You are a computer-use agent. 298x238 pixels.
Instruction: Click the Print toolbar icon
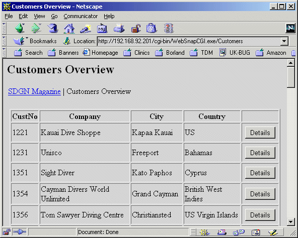[x=119, y=29]
